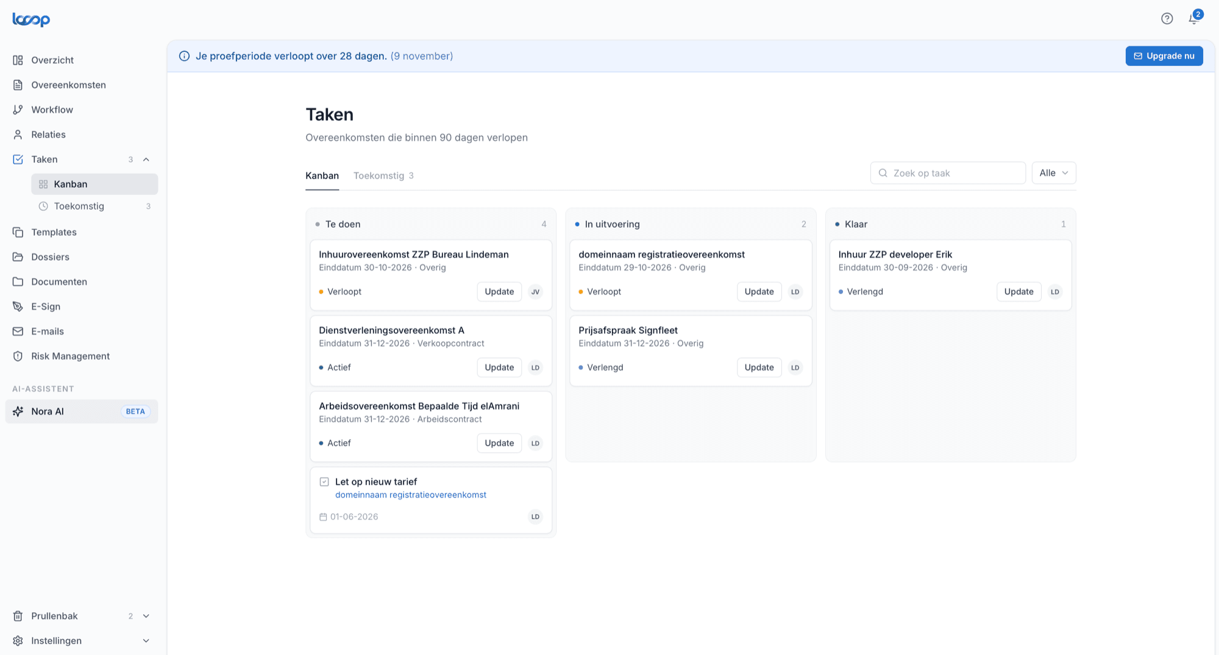
Task: Click Update on domeinnaam registratieovereenkomst card
Action: (759, 292)
